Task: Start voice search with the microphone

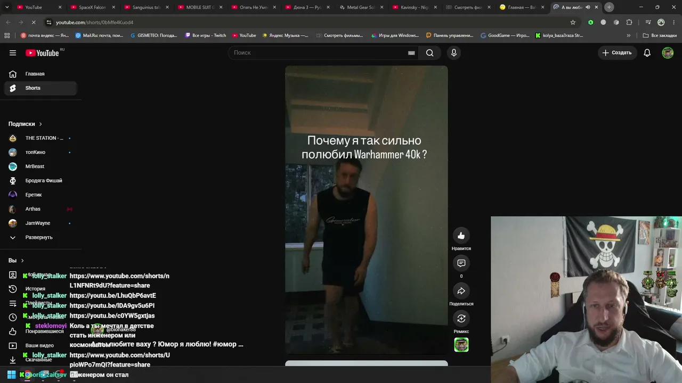Action: click(454, 53)
